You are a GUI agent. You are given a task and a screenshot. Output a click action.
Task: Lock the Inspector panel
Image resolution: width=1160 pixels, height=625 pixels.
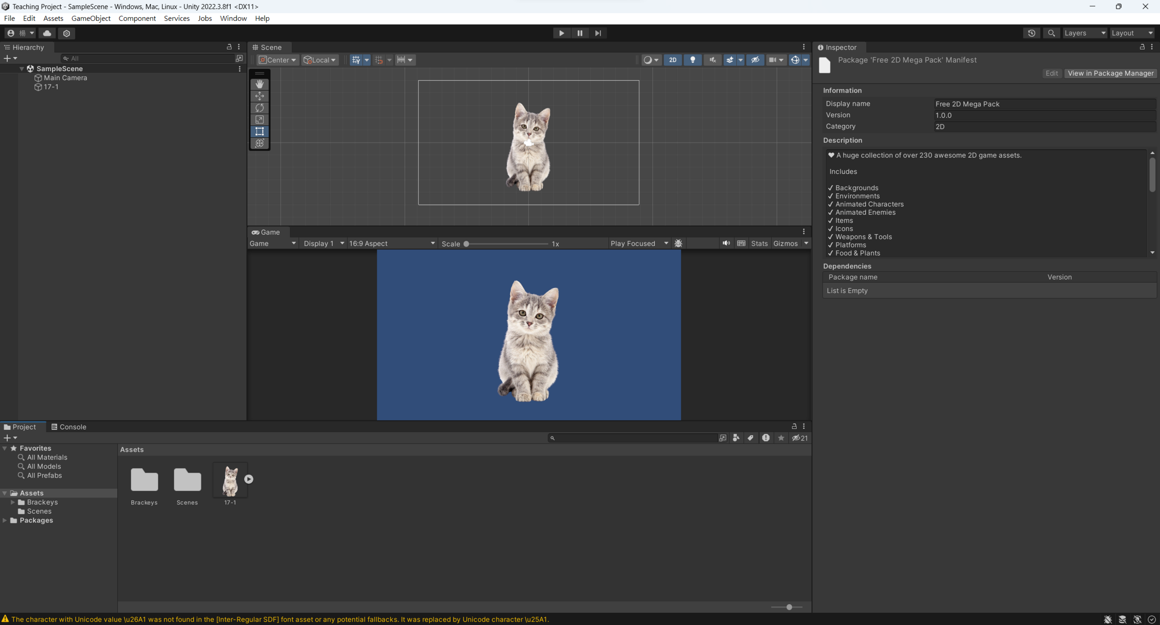(1142, 47)
